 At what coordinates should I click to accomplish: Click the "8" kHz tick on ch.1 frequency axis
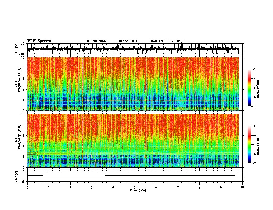(24, 68)
